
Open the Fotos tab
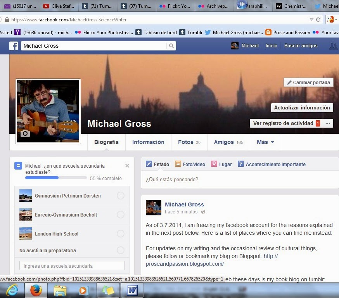coord(189,142)
